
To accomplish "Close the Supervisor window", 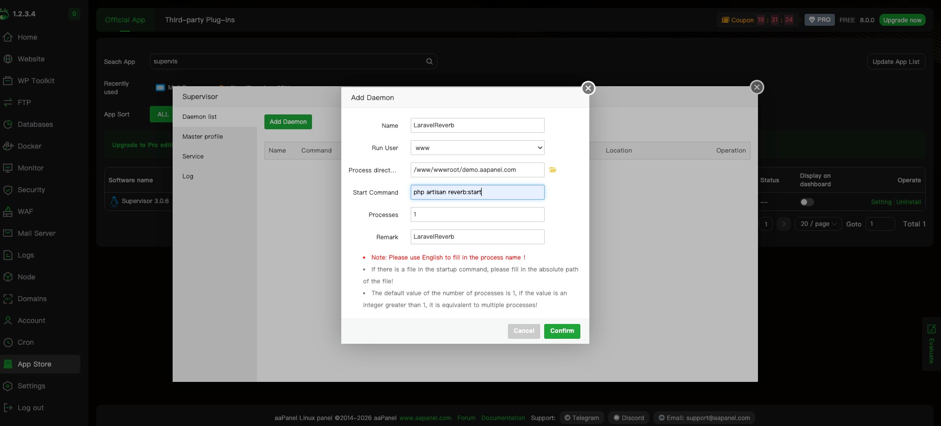I will (757, 87).
